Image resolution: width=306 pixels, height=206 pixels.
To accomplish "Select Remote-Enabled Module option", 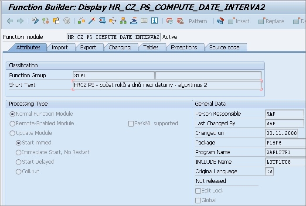I will coord(12,124).
